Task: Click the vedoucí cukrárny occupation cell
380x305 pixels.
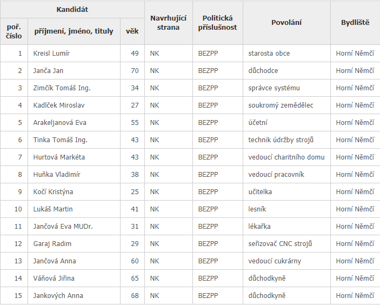Action: pos(275,261)
